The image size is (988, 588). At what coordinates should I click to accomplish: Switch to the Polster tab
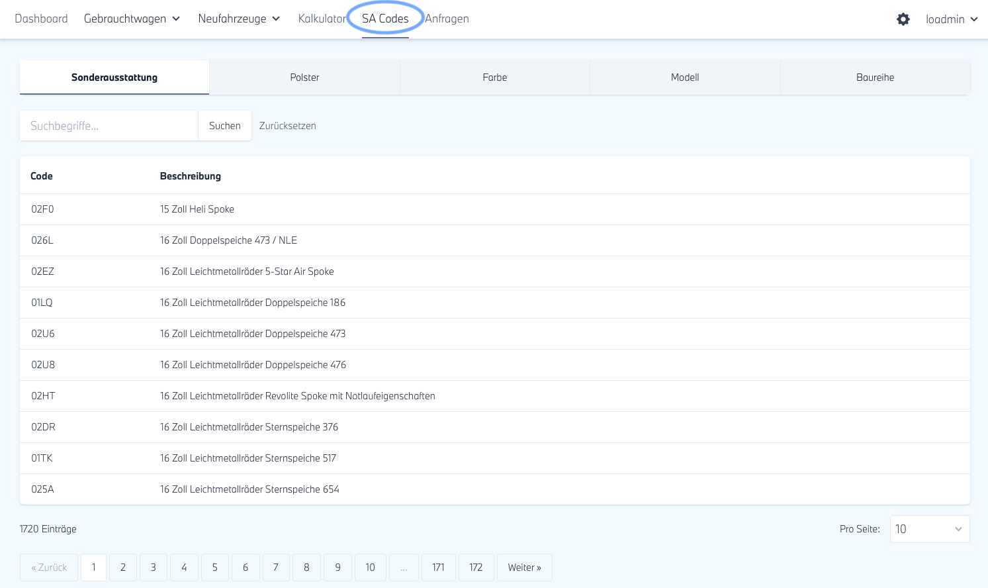tap(304, 77)
